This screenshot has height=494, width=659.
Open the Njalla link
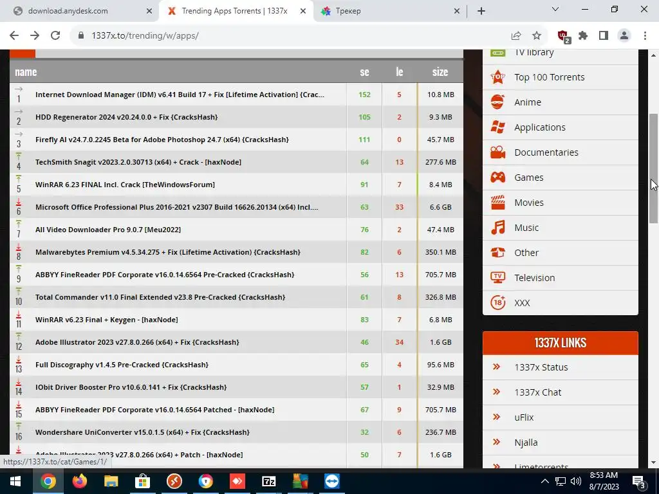tap(526, 443)
